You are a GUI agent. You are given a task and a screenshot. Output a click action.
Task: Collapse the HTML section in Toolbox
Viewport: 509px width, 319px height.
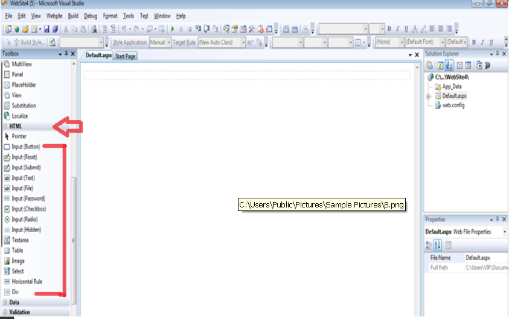(x=5, y=126)
